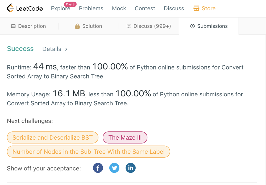Open Discuss in the top navigation
Screen dimensions: 266x185
174,8
